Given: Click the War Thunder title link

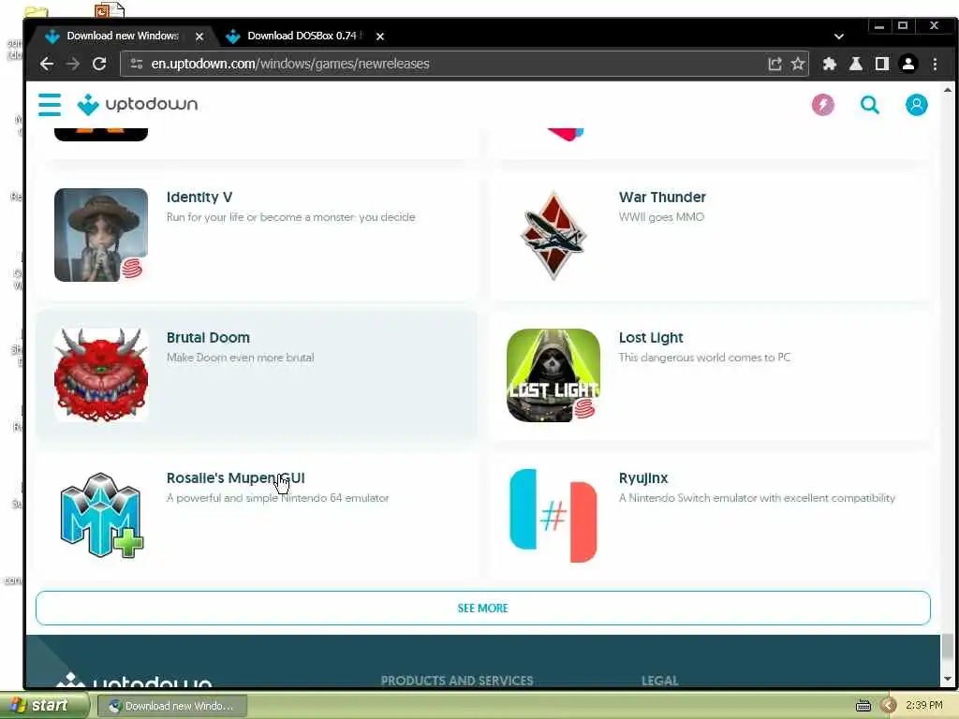Looking at the screenshot, I should click(x=662, y=197).
